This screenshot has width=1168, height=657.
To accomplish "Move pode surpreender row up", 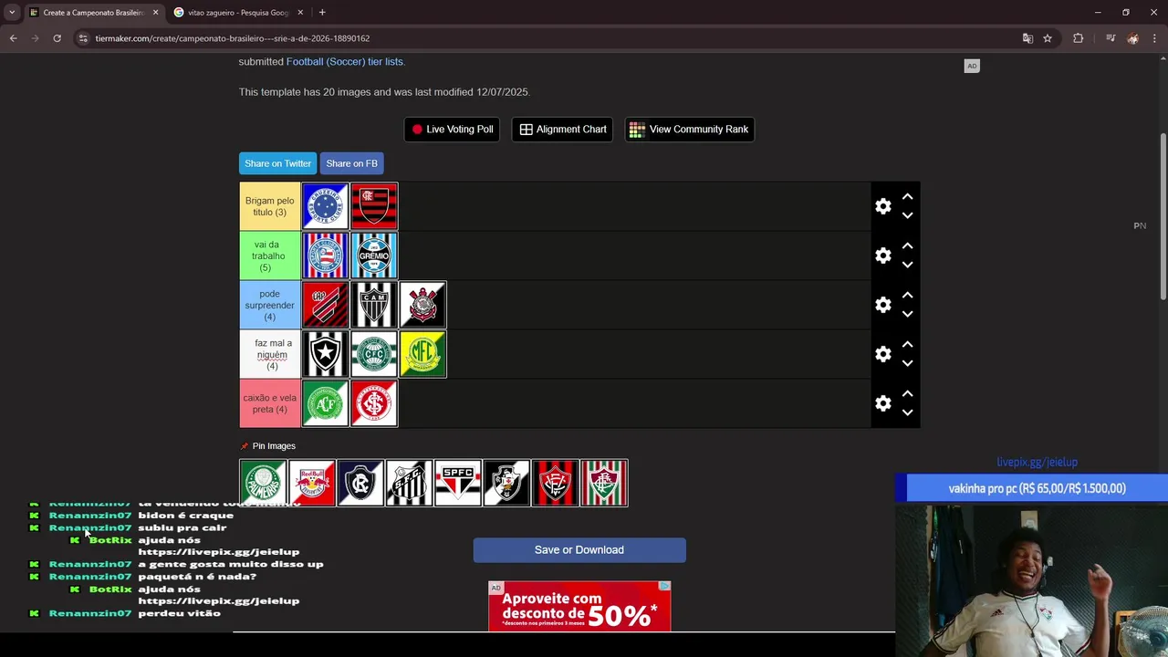I will click(x=907, y=295).
